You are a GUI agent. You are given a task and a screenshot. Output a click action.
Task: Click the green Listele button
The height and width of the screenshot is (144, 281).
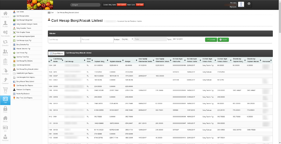coord(211,40)
